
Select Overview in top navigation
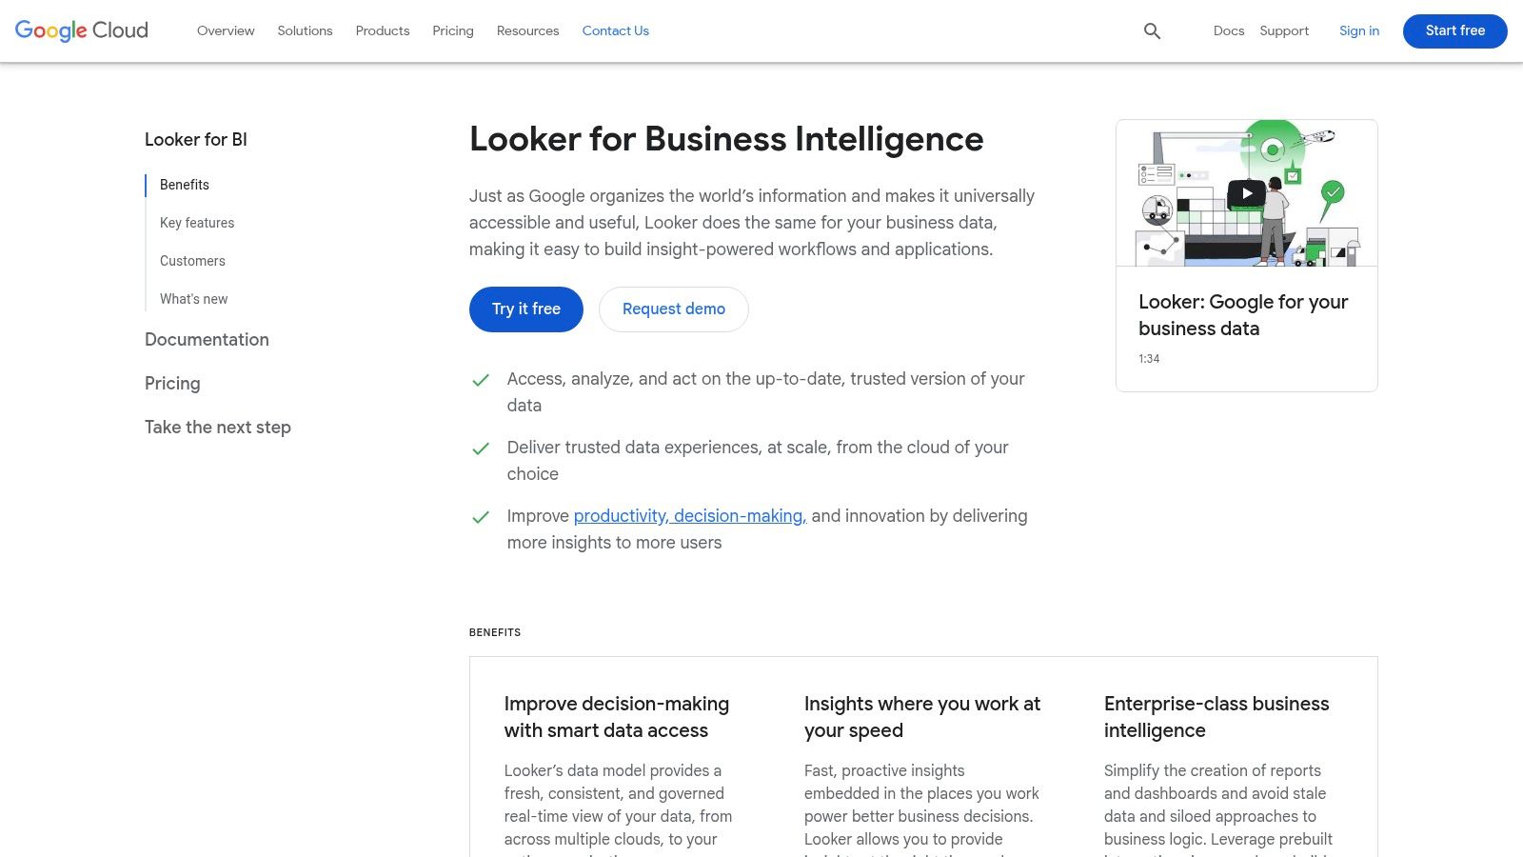pyautogui.click(x=226, y=30)
